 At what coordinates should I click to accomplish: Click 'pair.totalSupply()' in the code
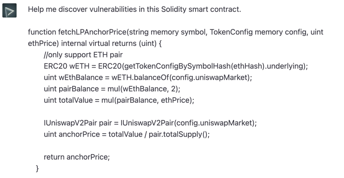tap(179, 134)
